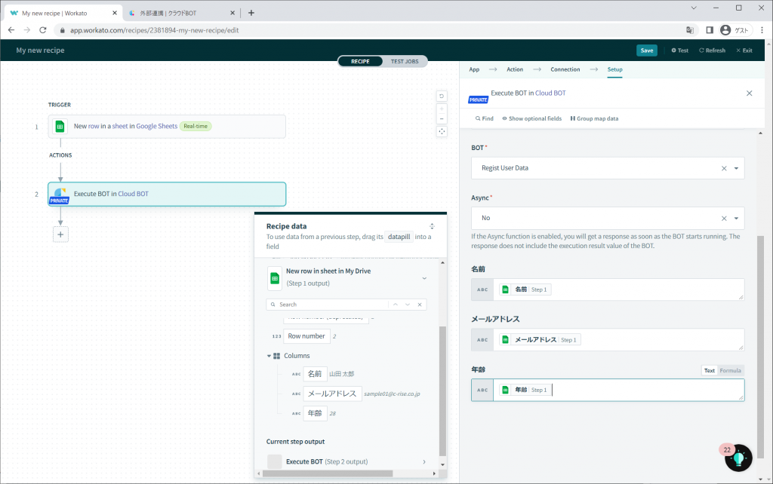This screenshot has height=484, width=773.
Task: Collapse the New row in sheet output section
Action: [424, 278]
